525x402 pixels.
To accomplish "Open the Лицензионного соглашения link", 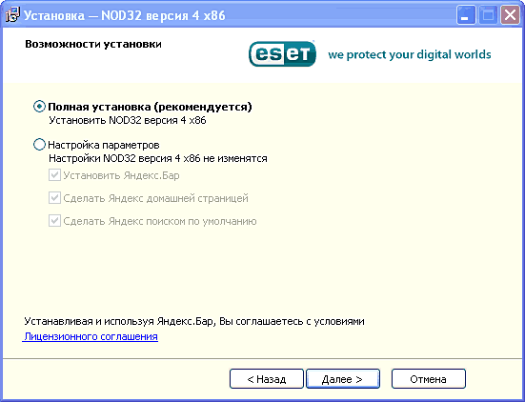I will 91,336.
